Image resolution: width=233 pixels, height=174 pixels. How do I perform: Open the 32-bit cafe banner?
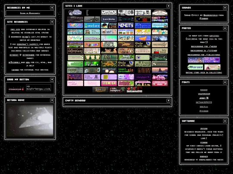212,60
